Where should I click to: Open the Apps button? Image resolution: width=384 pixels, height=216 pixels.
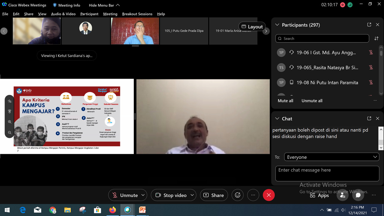point(319,195)
